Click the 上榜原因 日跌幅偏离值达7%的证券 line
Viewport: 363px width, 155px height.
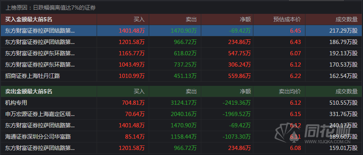click(x=50, y=8)
